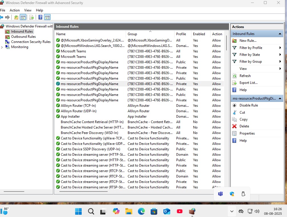Image resolution: width=287 pixels, height=217 pixels.
Task: Select Connection Security Rules in the tree
Action: click(x=31, y=42)
